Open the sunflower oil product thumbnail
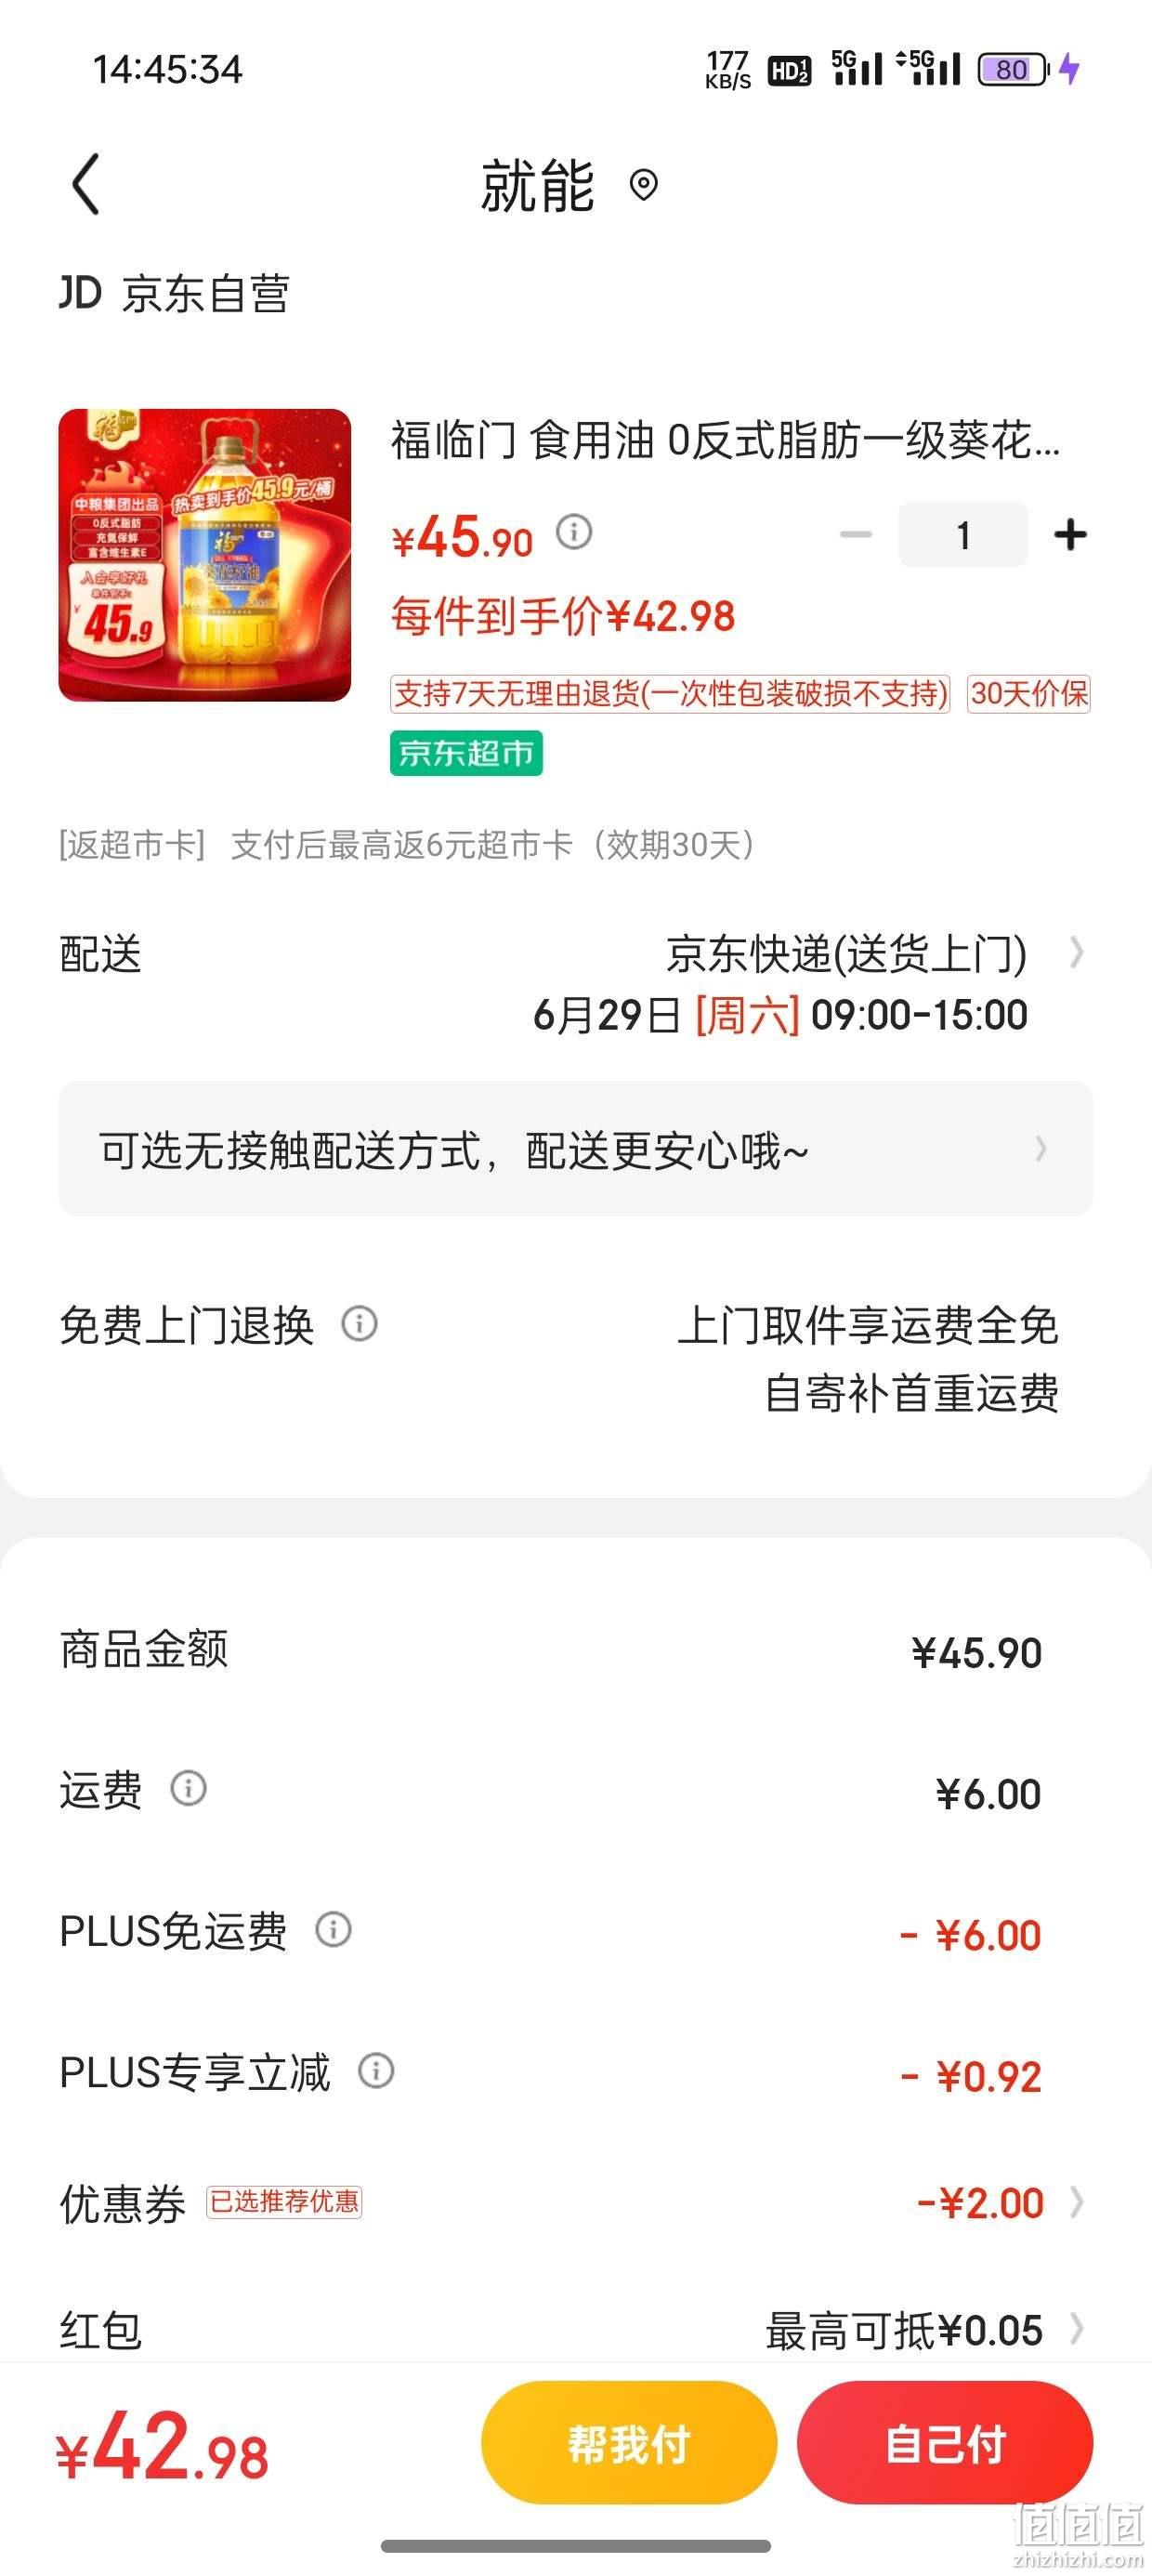Screen dimensions: 1152x2576 205,555
